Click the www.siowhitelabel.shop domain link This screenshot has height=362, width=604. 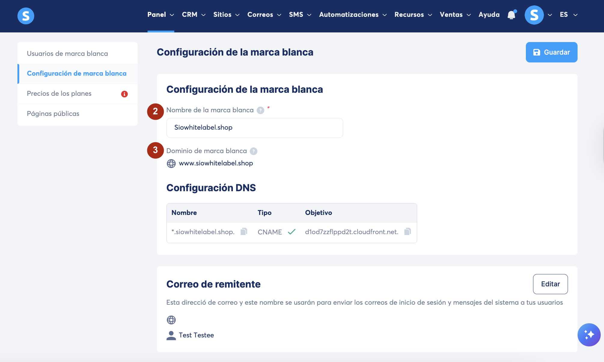tap(216, 163)
